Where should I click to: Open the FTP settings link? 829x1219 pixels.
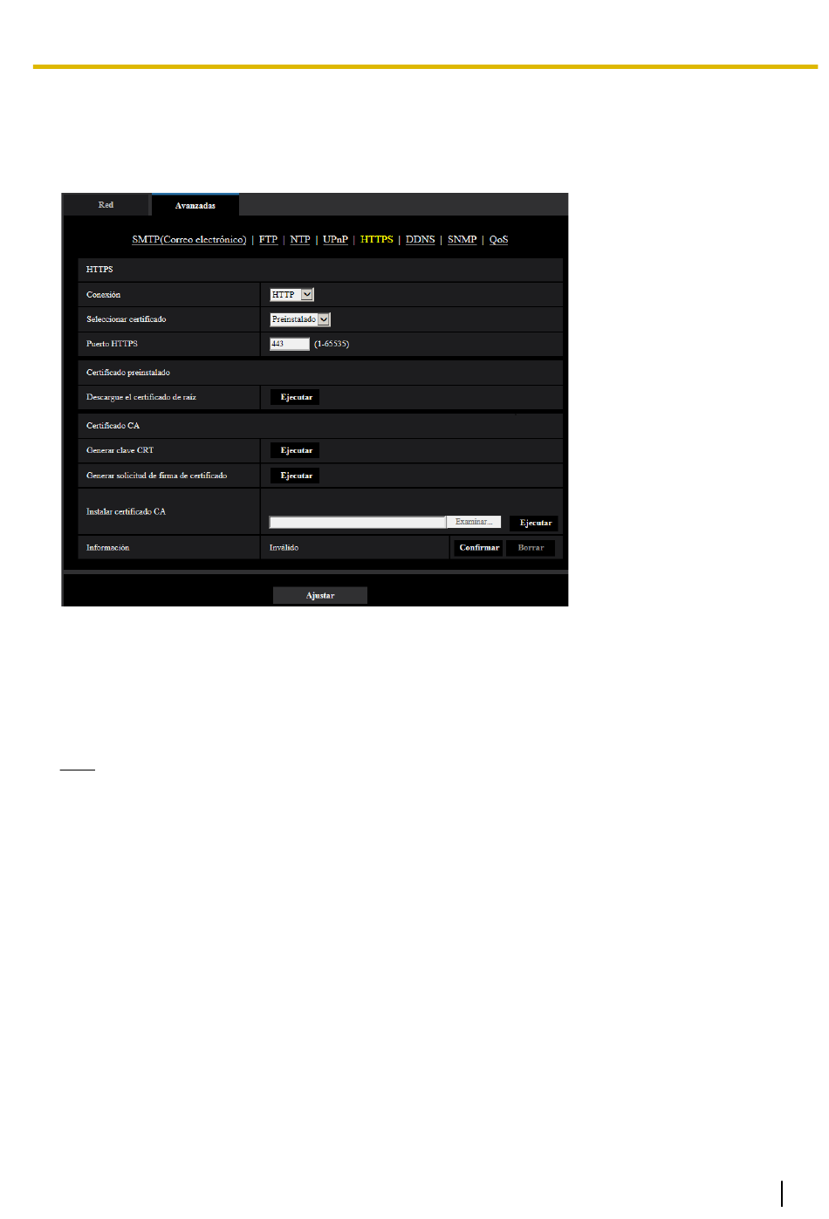point(268,239)
